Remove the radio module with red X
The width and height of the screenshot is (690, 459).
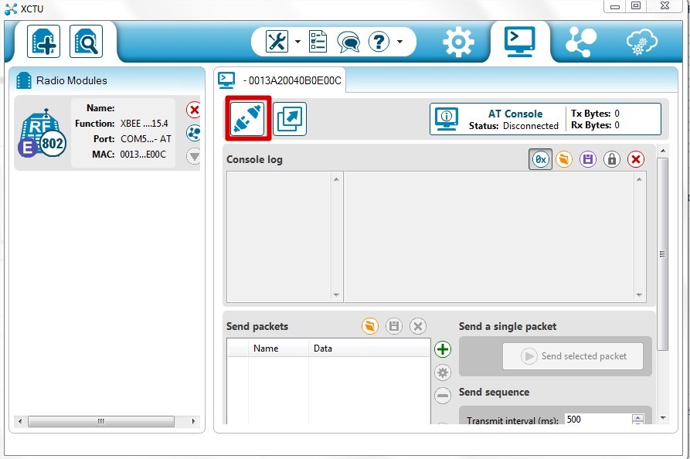(x=194, y=110)
